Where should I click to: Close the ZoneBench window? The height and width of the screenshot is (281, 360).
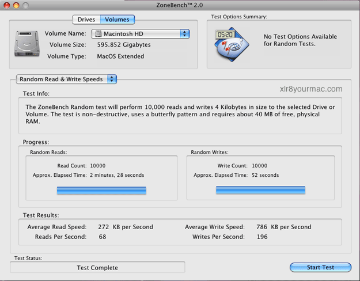7,5
